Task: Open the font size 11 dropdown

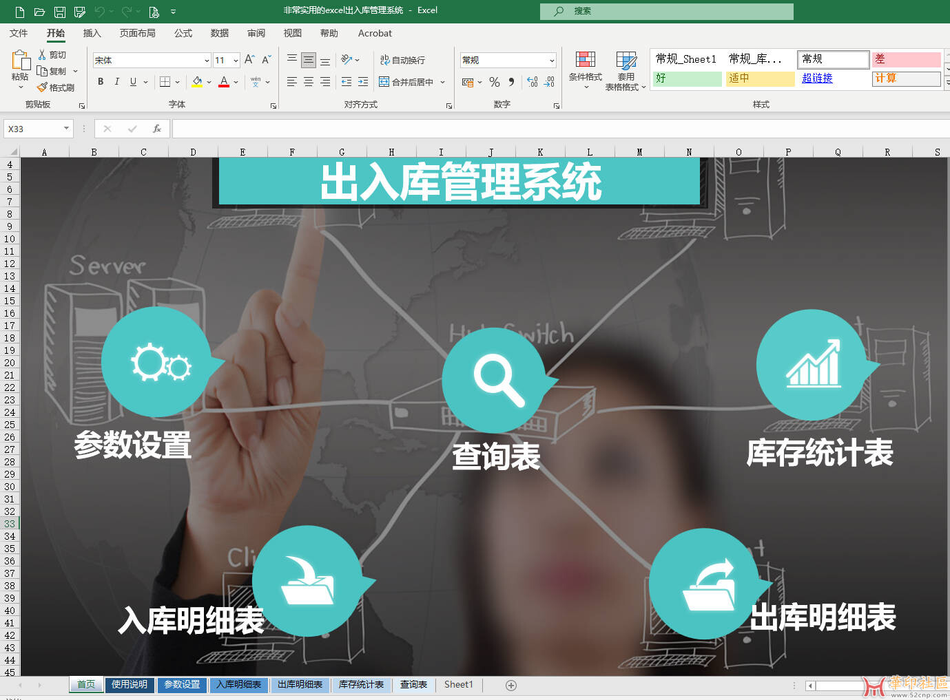Action: 236,61
